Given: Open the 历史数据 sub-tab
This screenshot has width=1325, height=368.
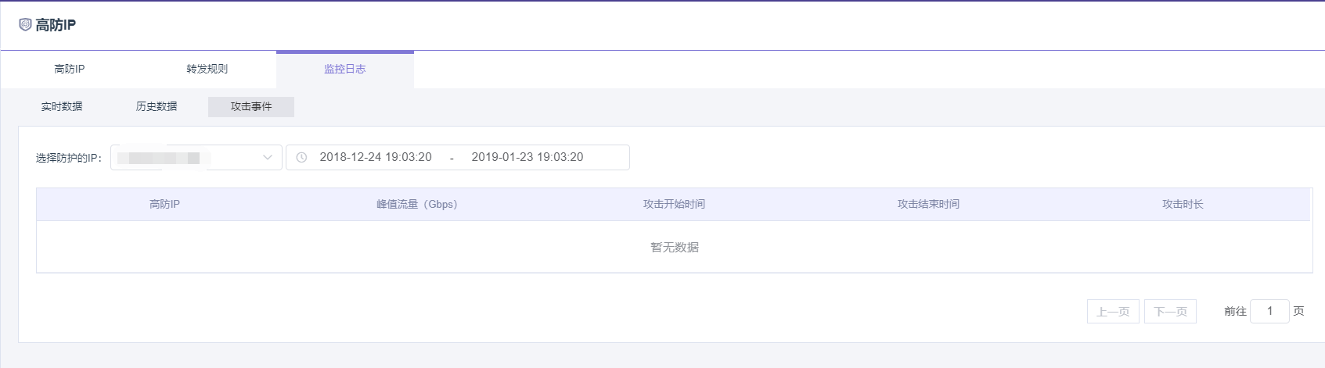Looking at the screenshot, I should click(157, 106).
